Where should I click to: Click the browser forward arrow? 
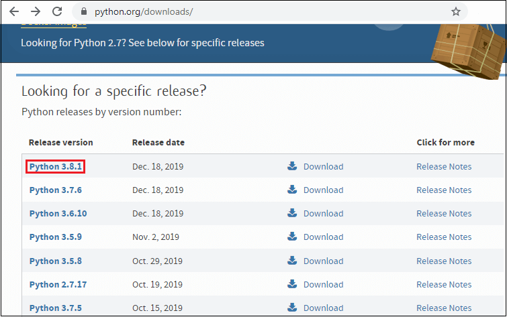coord(36,11)
